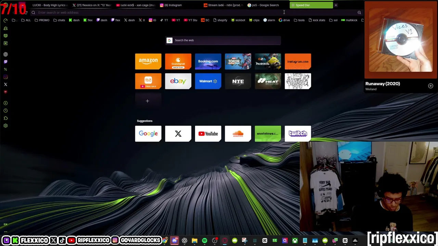Open the YT Stu bookmark
438x246 pixels.
(x=191, y=20)
